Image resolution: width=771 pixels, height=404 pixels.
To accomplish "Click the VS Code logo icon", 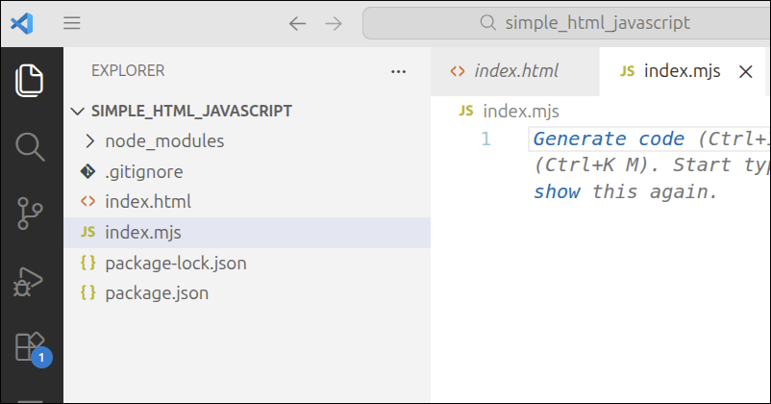I will 22,23.
